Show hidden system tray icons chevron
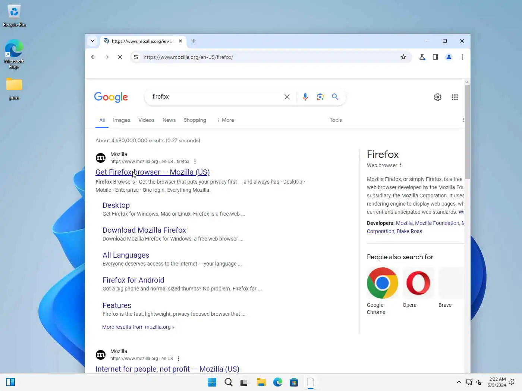The width and height of the screenshot is (522, 391). click(x=459, y=382)
